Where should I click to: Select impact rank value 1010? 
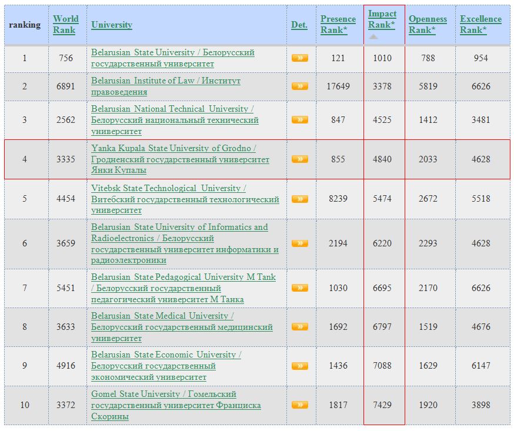click(382, 58)
